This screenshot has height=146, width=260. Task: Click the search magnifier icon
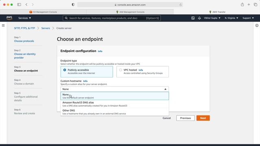click(66, 18)
